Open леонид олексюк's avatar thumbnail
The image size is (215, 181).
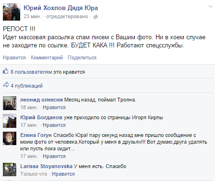tap(10, 103)
